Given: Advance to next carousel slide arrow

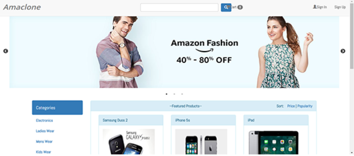Looking at the screenshot, I should 343,51.
